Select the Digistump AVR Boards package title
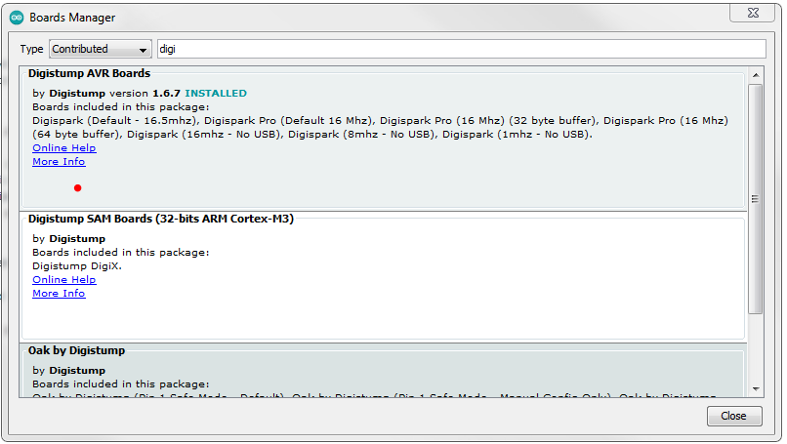 (x=89, y=73)
